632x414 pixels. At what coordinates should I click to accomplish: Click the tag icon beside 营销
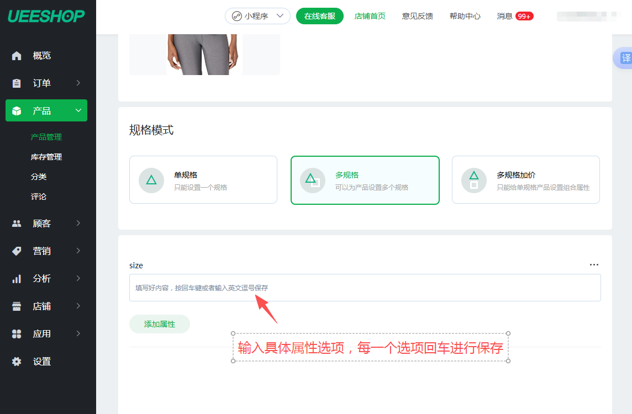[x=17, y=251]
